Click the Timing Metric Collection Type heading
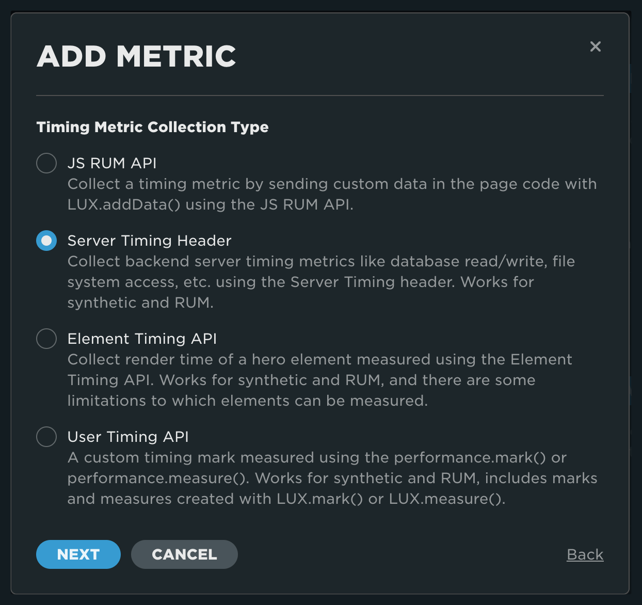Screen dimensions: 642x605 pos(152,127)
